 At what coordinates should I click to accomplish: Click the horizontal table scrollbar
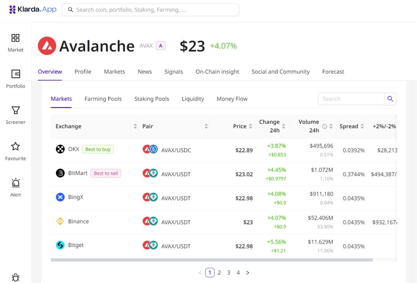212,260
